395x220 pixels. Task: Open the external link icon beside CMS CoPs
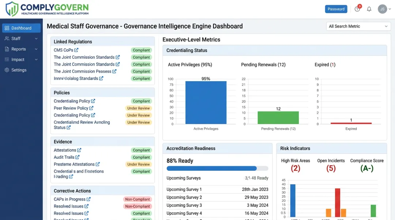(76, 50)
